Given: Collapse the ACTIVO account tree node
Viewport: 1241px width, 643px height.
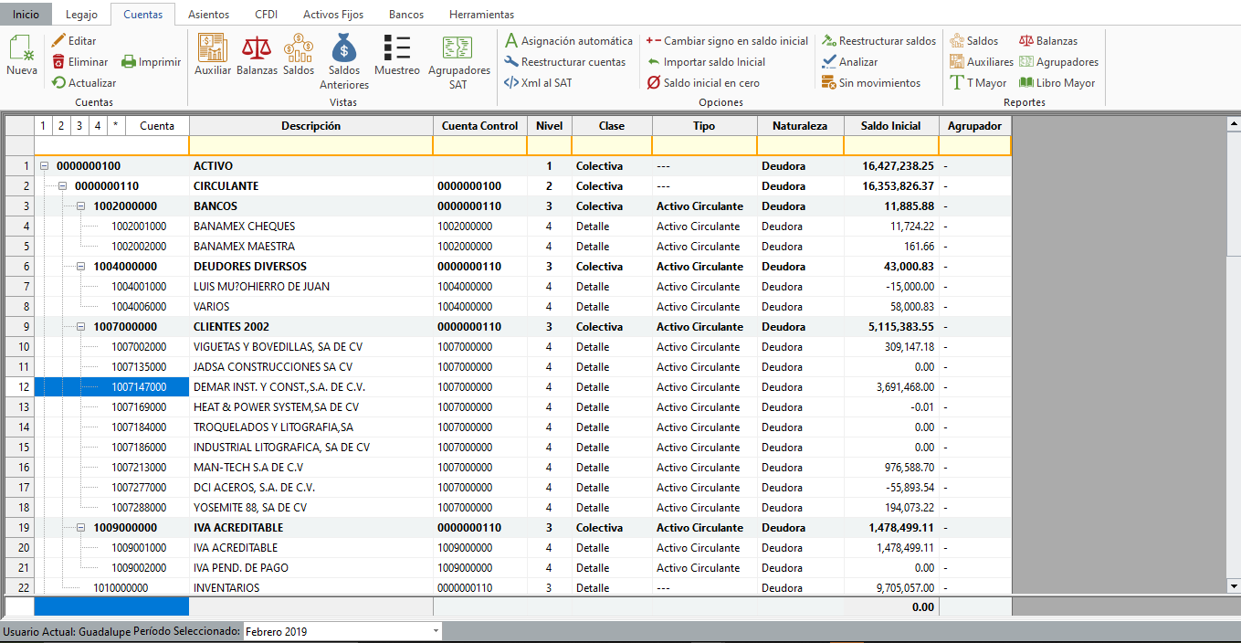Looking at the screenshot, I should click(x=44, y=166).
